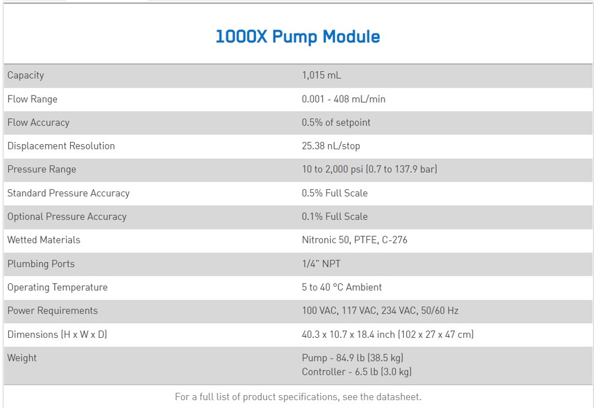This screenshot has width=597, height=408.
Task: Click the 1,015 mL capacity value
Action: (x=322, y=75)
